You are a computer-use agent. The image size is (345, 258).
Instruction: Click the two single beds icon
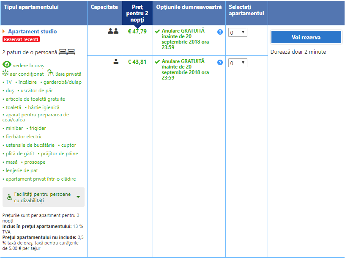click(x=67, y=52)
